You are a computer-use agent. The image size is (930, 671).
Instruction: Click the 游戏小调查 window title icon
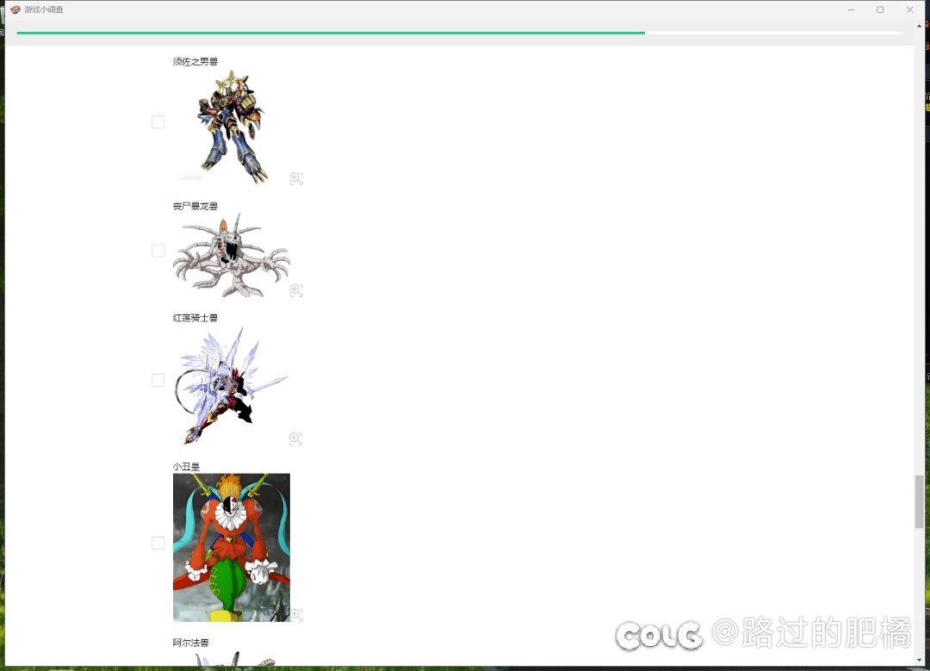click(15, 9)
